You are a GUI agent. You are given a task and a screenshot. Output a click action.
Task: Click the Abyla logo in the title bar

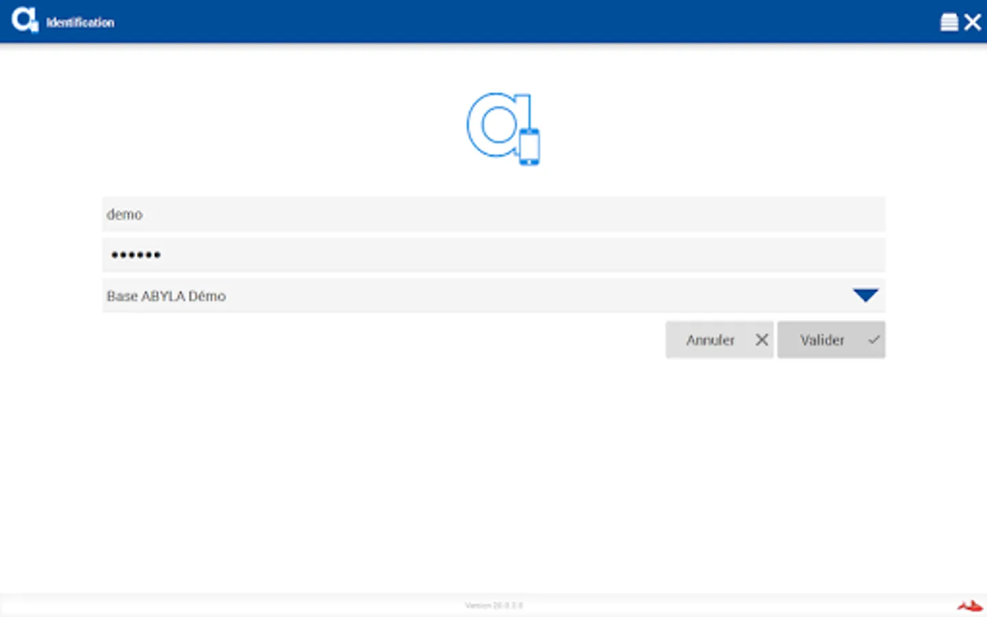point(25,21)
